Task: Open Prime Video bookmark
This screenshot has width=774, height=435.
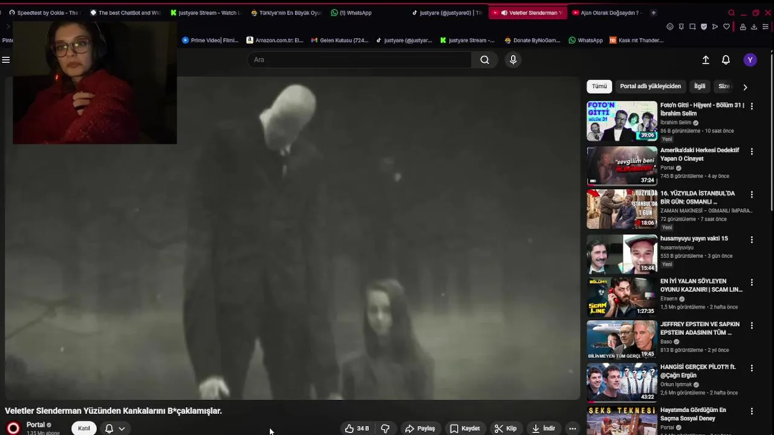Action: [x=210, y=40]
